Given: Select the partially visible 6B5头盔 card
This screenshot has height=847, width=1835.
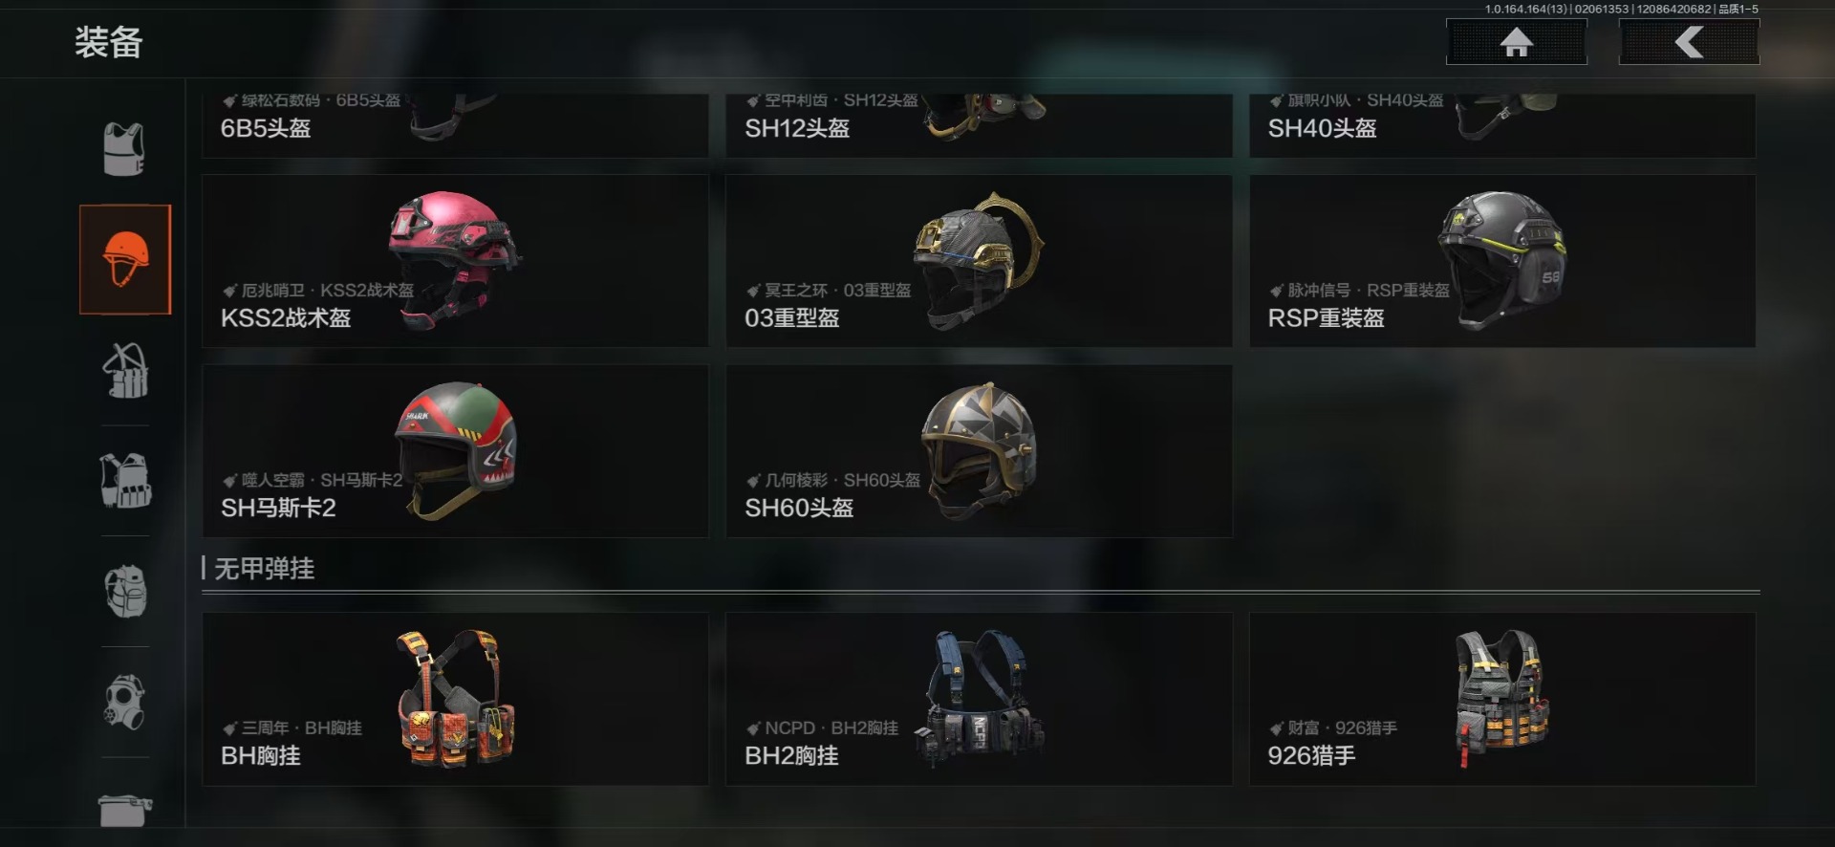Looking at the screenshot, I should (x=455, y=125).
